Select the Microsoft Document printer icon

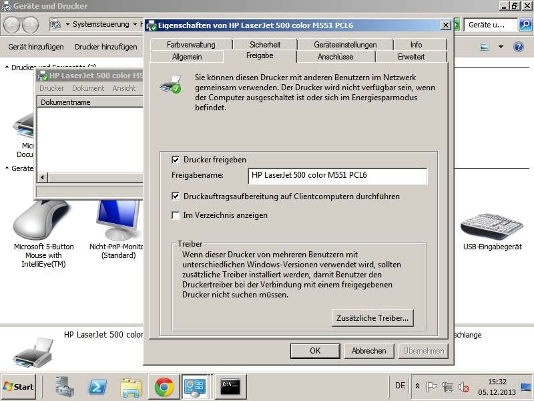coord(23,127)
